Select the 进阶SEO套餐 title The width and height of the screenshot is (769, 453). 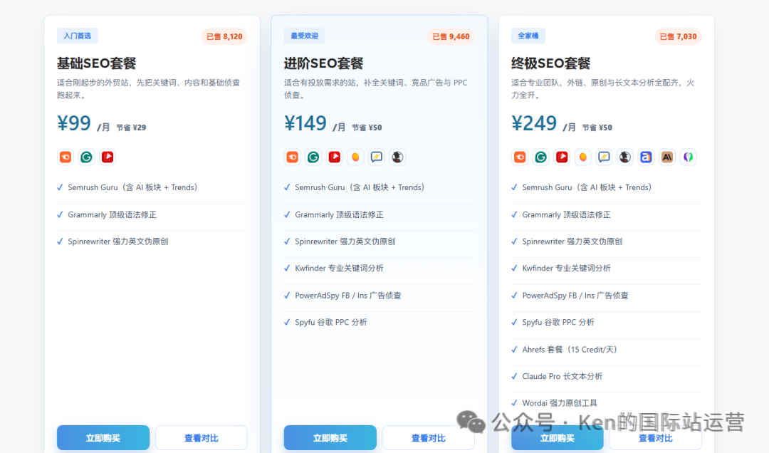324,63
